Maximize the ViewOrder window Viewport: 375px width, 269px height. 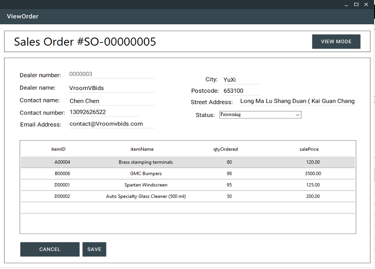(356, 4)
